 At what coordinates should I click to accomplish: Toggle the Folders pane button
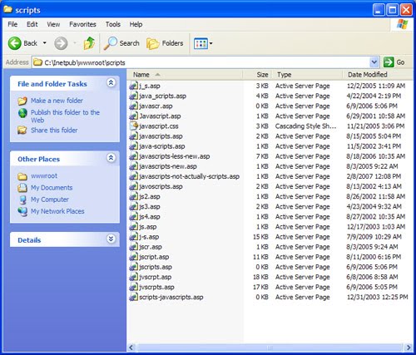pyautogui.click(x=165, y=43)
